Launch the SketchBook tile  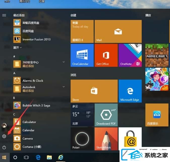coord(106,139)
